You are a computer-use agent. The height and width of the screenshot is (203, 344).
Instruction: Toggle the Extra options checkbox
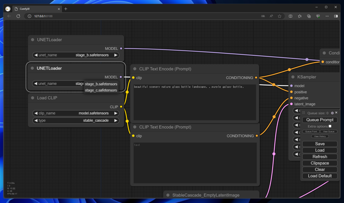click(330, 126)
